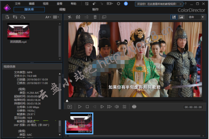The image size is (209, 139).
Task: Open the 视频 menu
Action: (x=46, y=4)
